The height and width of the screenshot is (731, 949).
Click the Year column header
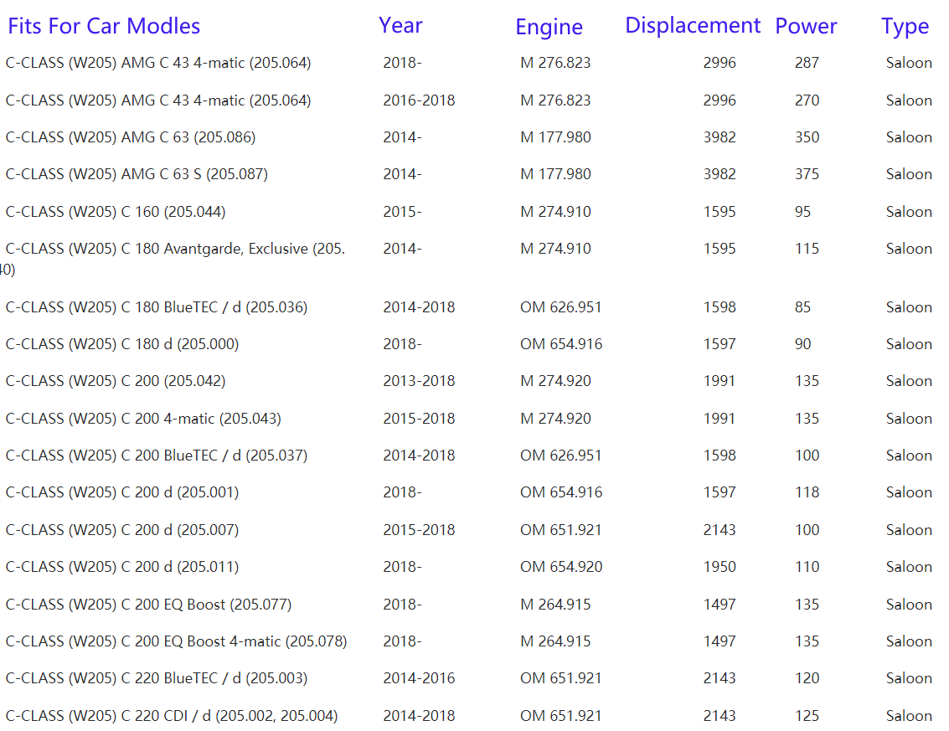[400, 25]
